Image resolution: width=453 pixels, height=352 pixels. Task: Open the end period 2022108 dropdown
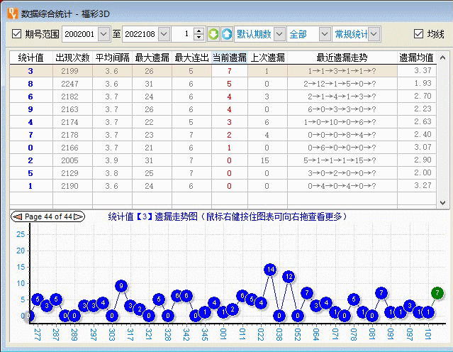(164, 34)
